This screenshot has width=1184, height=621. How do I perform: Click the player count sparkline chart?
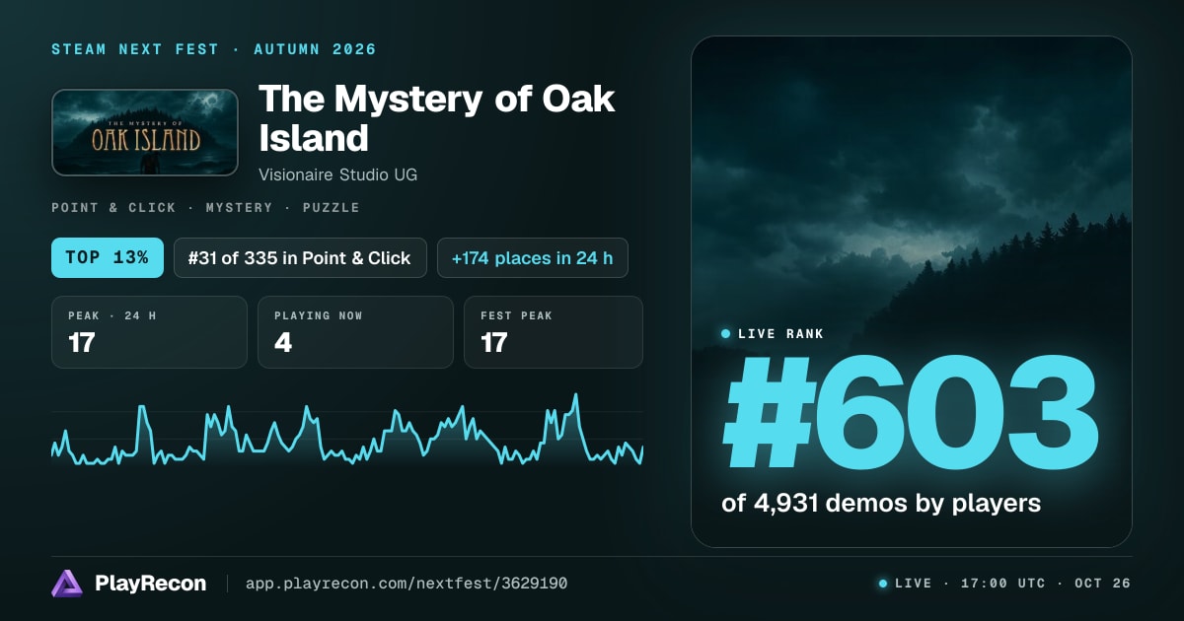[347, 430]
